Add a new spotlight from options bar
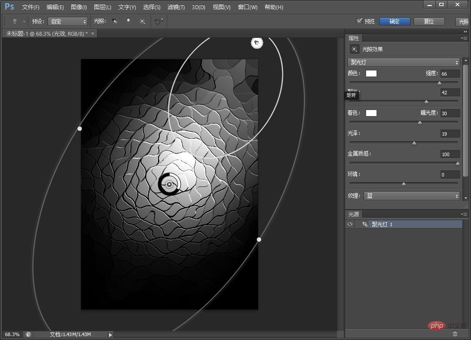The image size is (471, 340). [114, 21]
